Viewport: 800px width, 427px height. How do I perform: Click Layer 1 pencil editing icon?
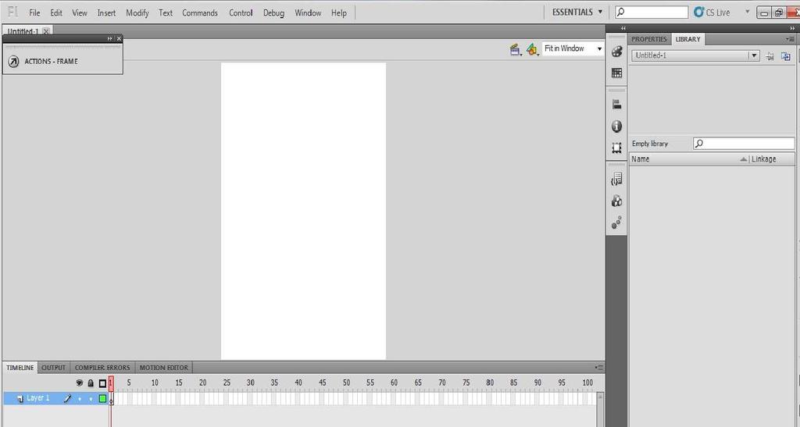point(67,399)
